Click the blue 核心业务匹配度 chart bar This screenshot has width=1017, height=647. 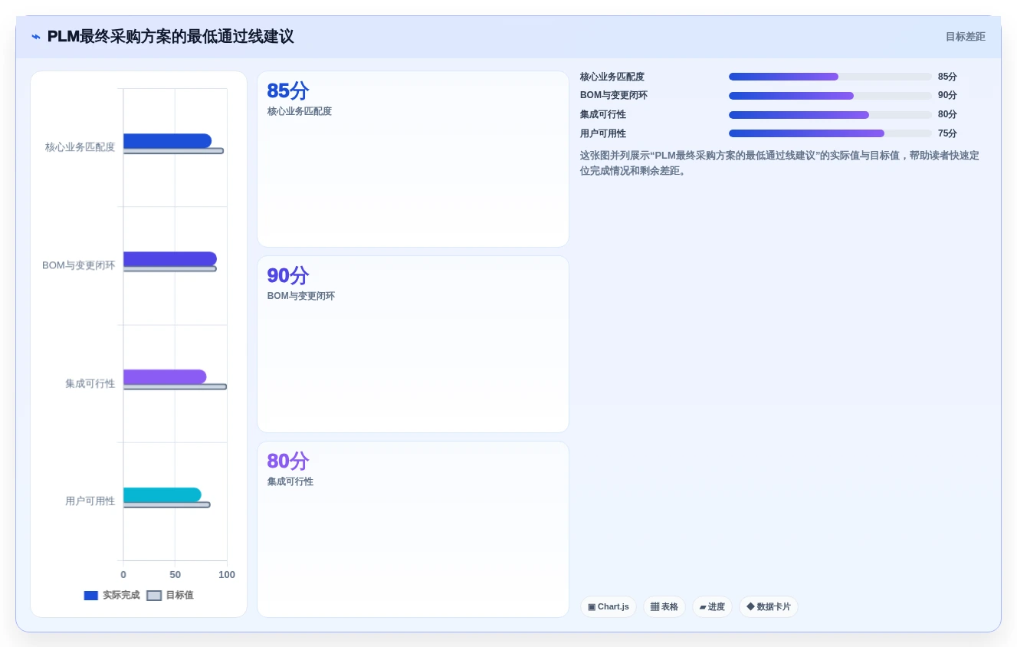tap(167, 141)
